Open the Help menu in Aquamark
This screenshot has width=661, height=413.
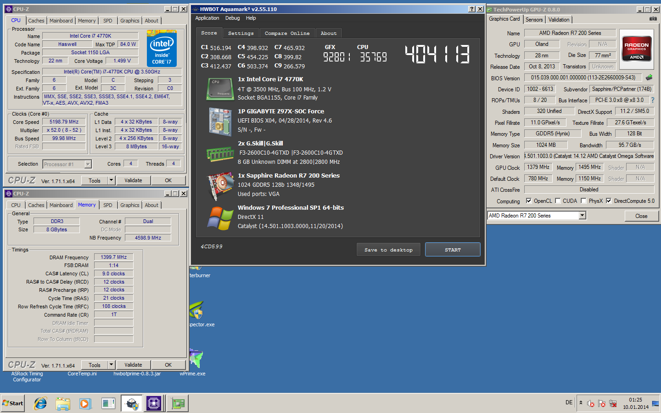[x=251, y=18]
